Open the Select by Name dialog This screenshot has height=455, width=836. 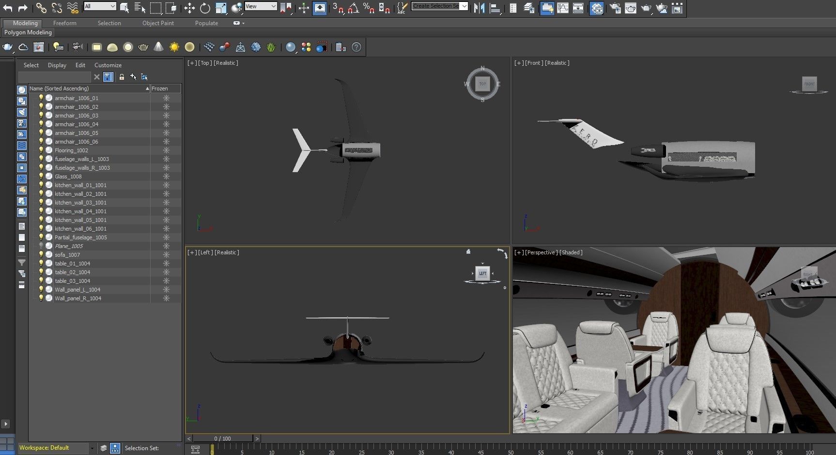coord(140,8)
